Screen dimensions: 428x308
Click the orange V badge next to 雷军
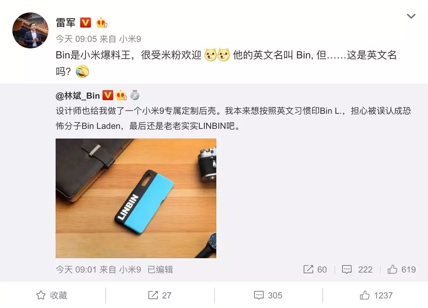pyautogui.click(x=85, y=22)
